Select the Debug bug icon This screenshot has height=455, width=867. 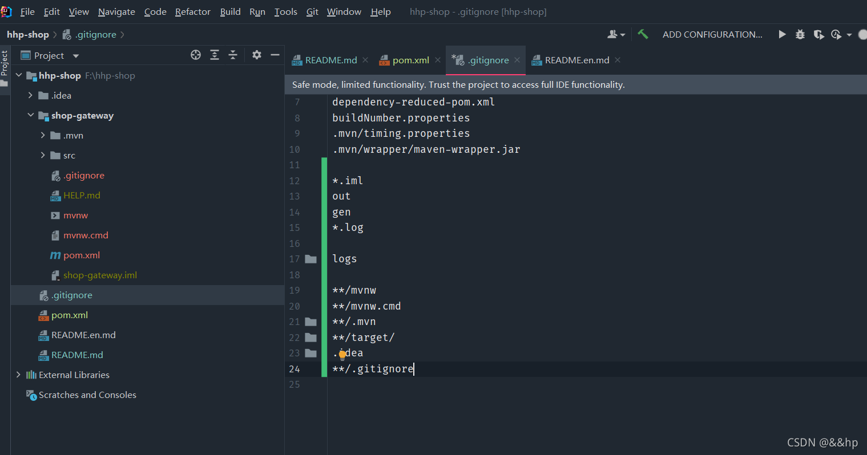[x=800, y=34]
